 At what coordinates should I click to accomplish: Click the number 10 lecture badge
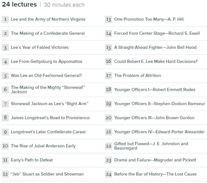click(x=5, y=146)
